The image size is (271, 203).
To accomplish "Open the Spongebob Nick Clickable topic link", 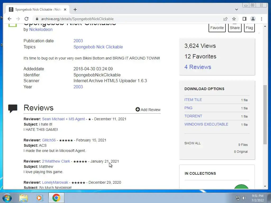I will tap(98, 47).
